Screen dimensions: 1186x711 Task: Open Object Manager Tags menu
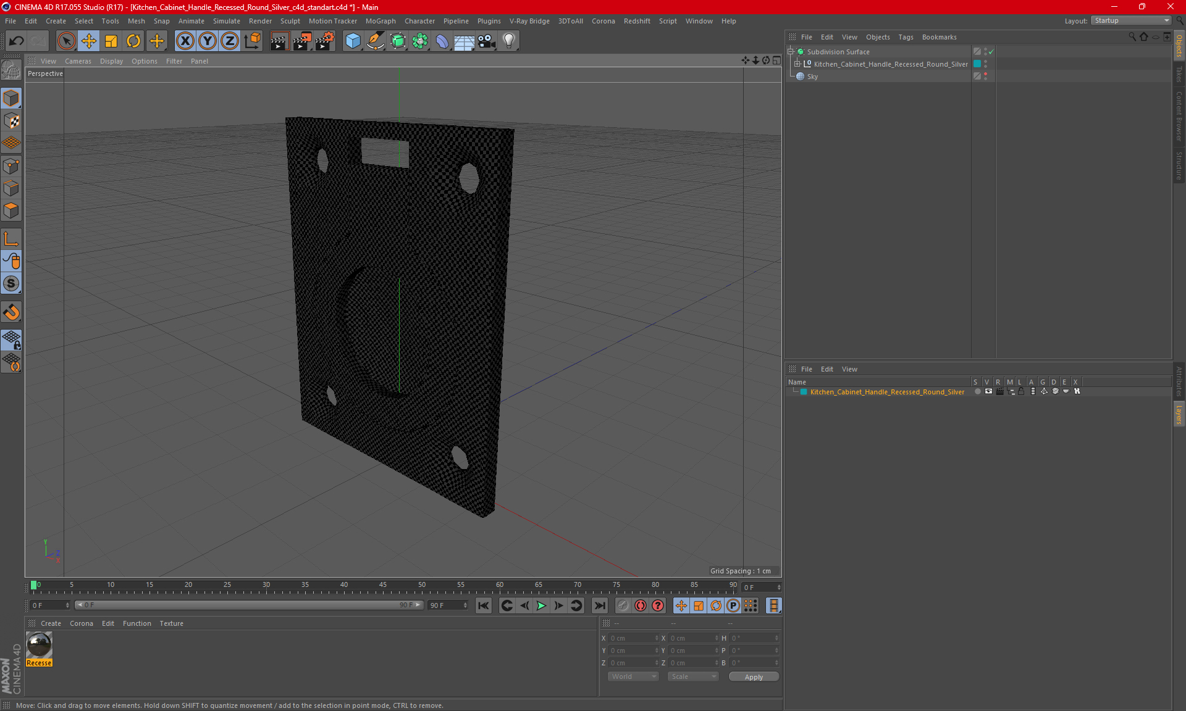pos(906,37)
